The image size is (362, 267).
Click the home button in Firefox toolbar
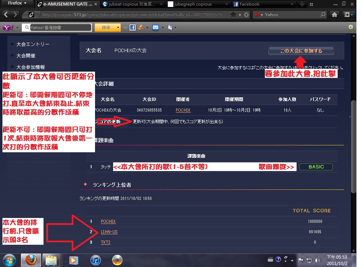(x=334, y=15)
